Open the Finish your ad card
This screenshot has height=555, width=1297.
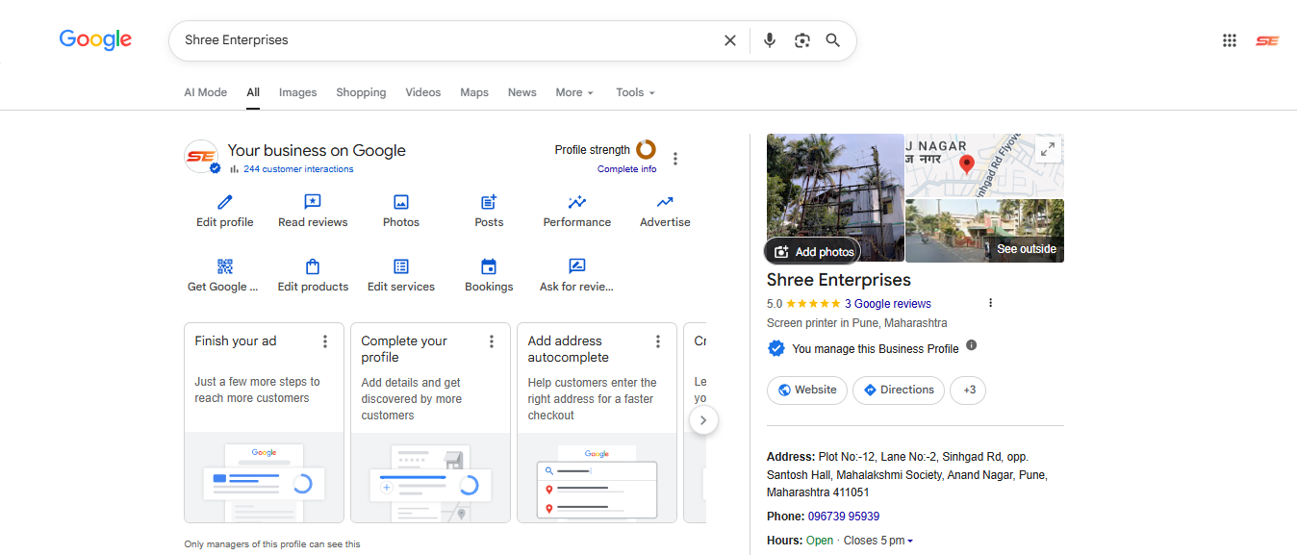[264, 422]
